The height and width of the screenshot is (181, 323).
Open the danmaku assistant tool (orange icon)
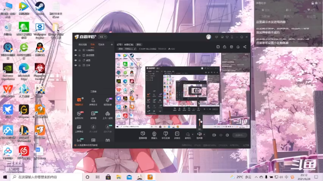tap(79, 102)
